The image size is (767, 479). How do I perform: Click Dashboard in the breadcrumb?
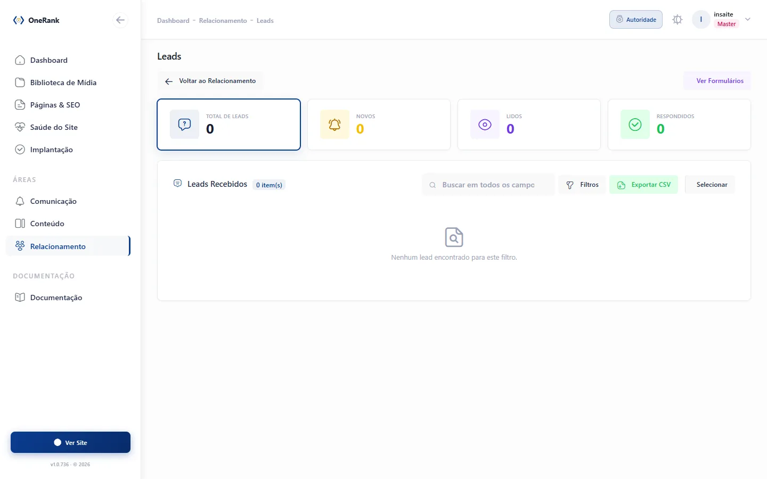click(173, 21)
